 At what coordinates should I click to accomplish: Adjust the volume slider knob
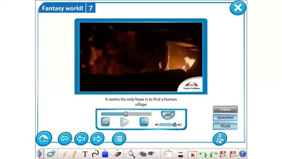click(175, 125)
